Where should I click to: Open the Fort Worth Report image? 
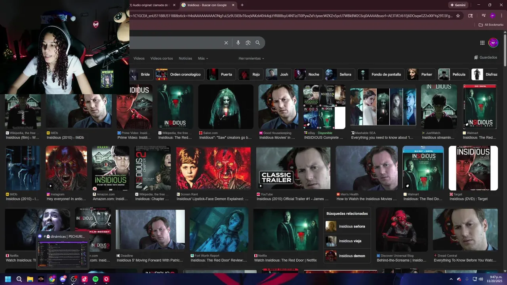tap(219, 230)
